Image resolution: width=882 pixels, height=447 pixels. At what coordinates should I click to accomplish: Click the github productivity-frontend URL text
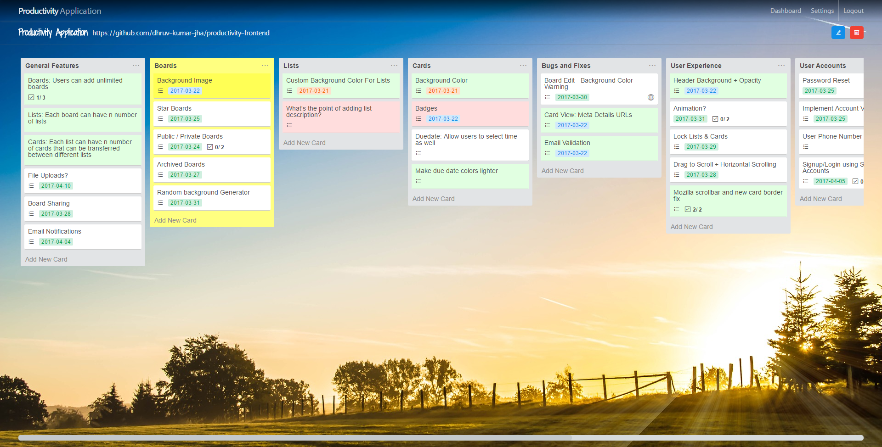181,33
